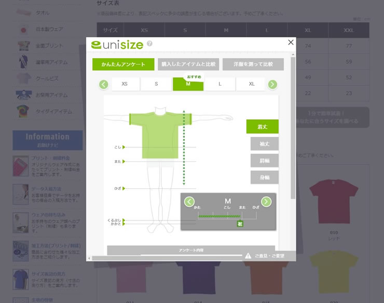Select the 着丈 measurement button
Viewport: 384px width, 303px height.
tap(262, 127)
